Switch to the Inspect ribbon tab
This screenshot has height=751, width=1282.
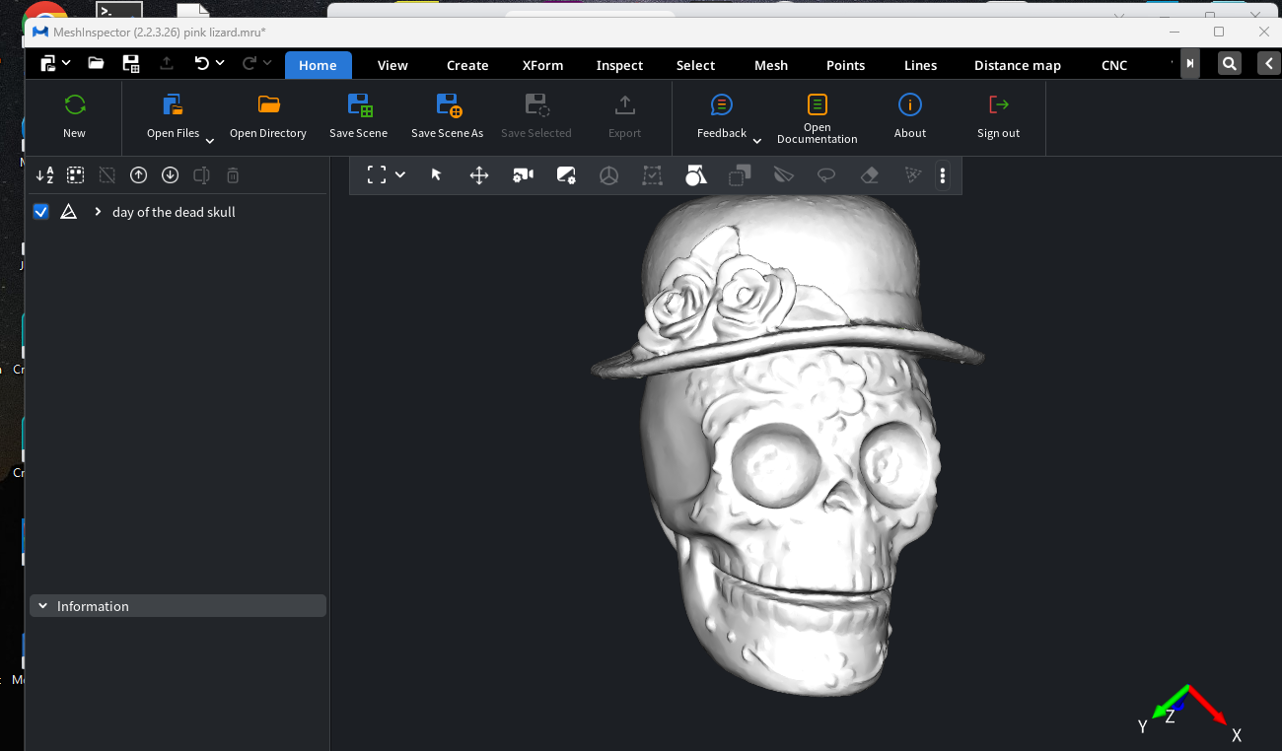coord(619,65)
